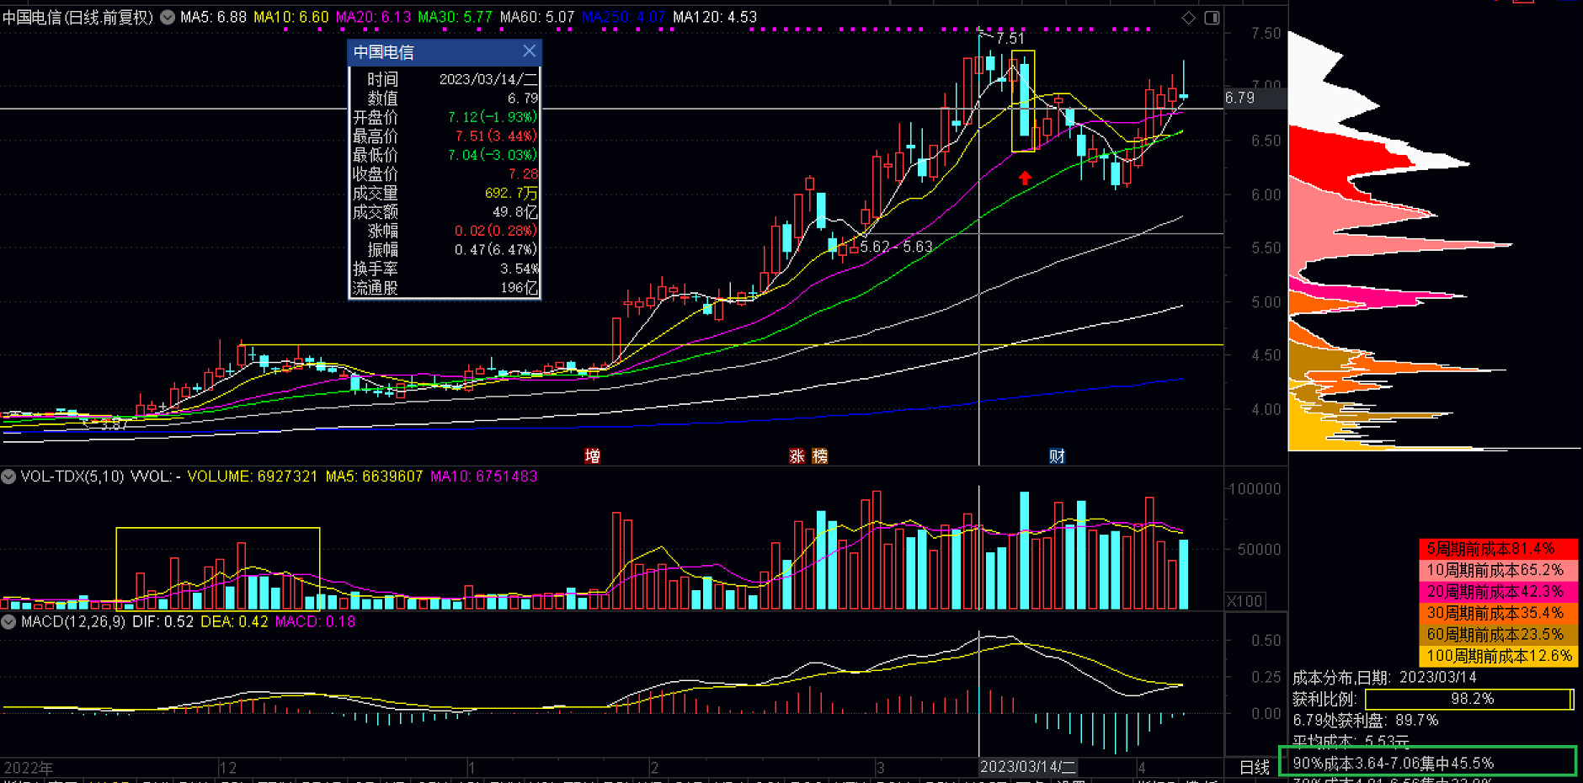Click 成本分布,日期: 2023/03/14 text
The width and height of the screenshot is (1583, 783).
[1384, 678]
